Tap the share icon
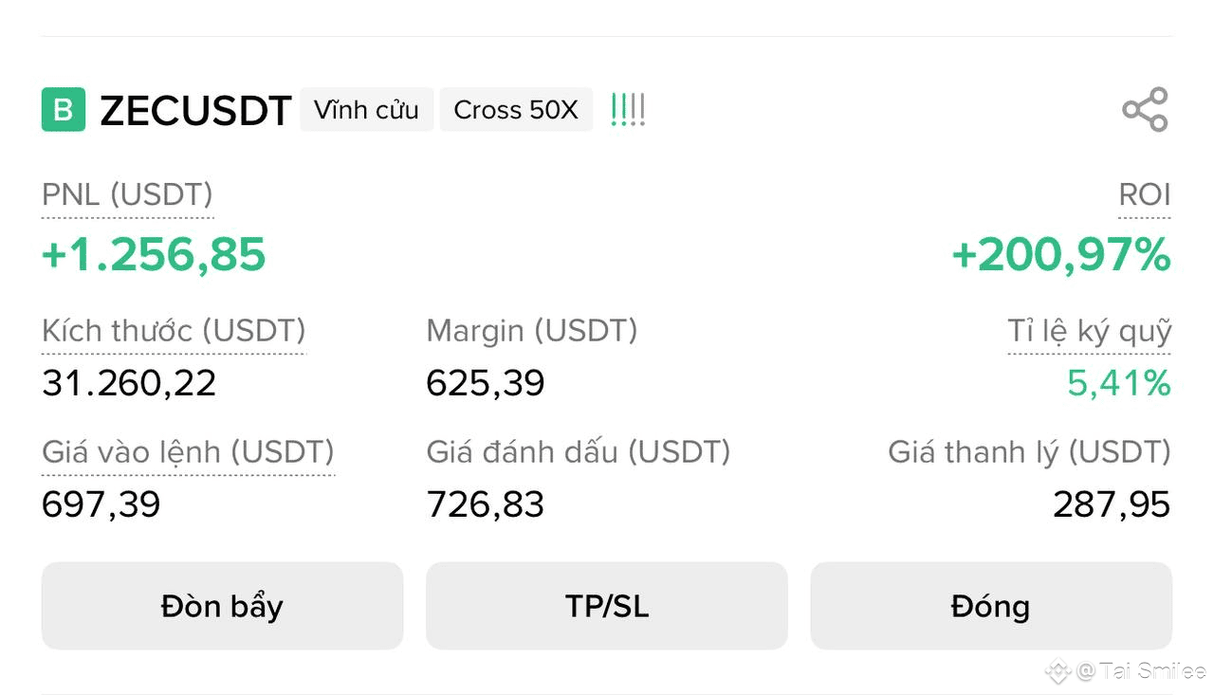1214x695 pixels. coord(1145,110)
